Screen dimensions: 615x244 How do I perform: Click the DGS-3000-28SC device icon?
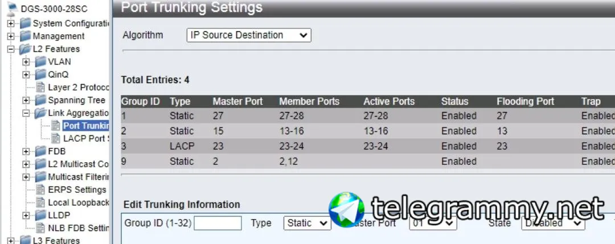click(12, 10)
